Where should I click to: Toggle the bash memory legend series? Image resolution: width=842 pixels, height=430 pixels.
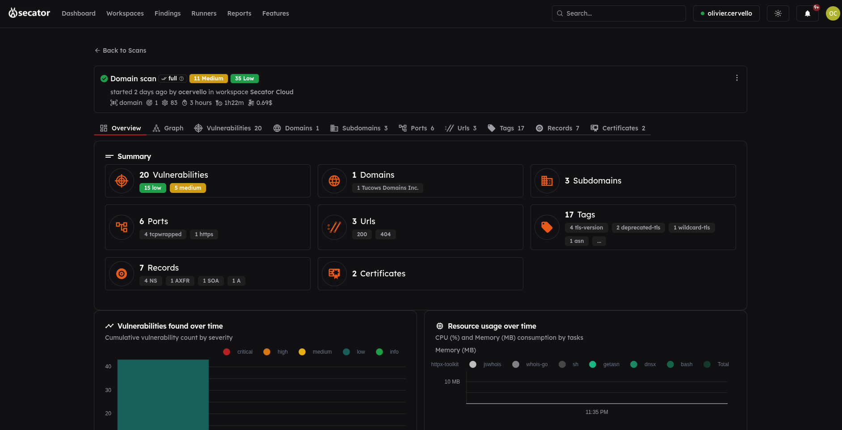coord(680,364)
